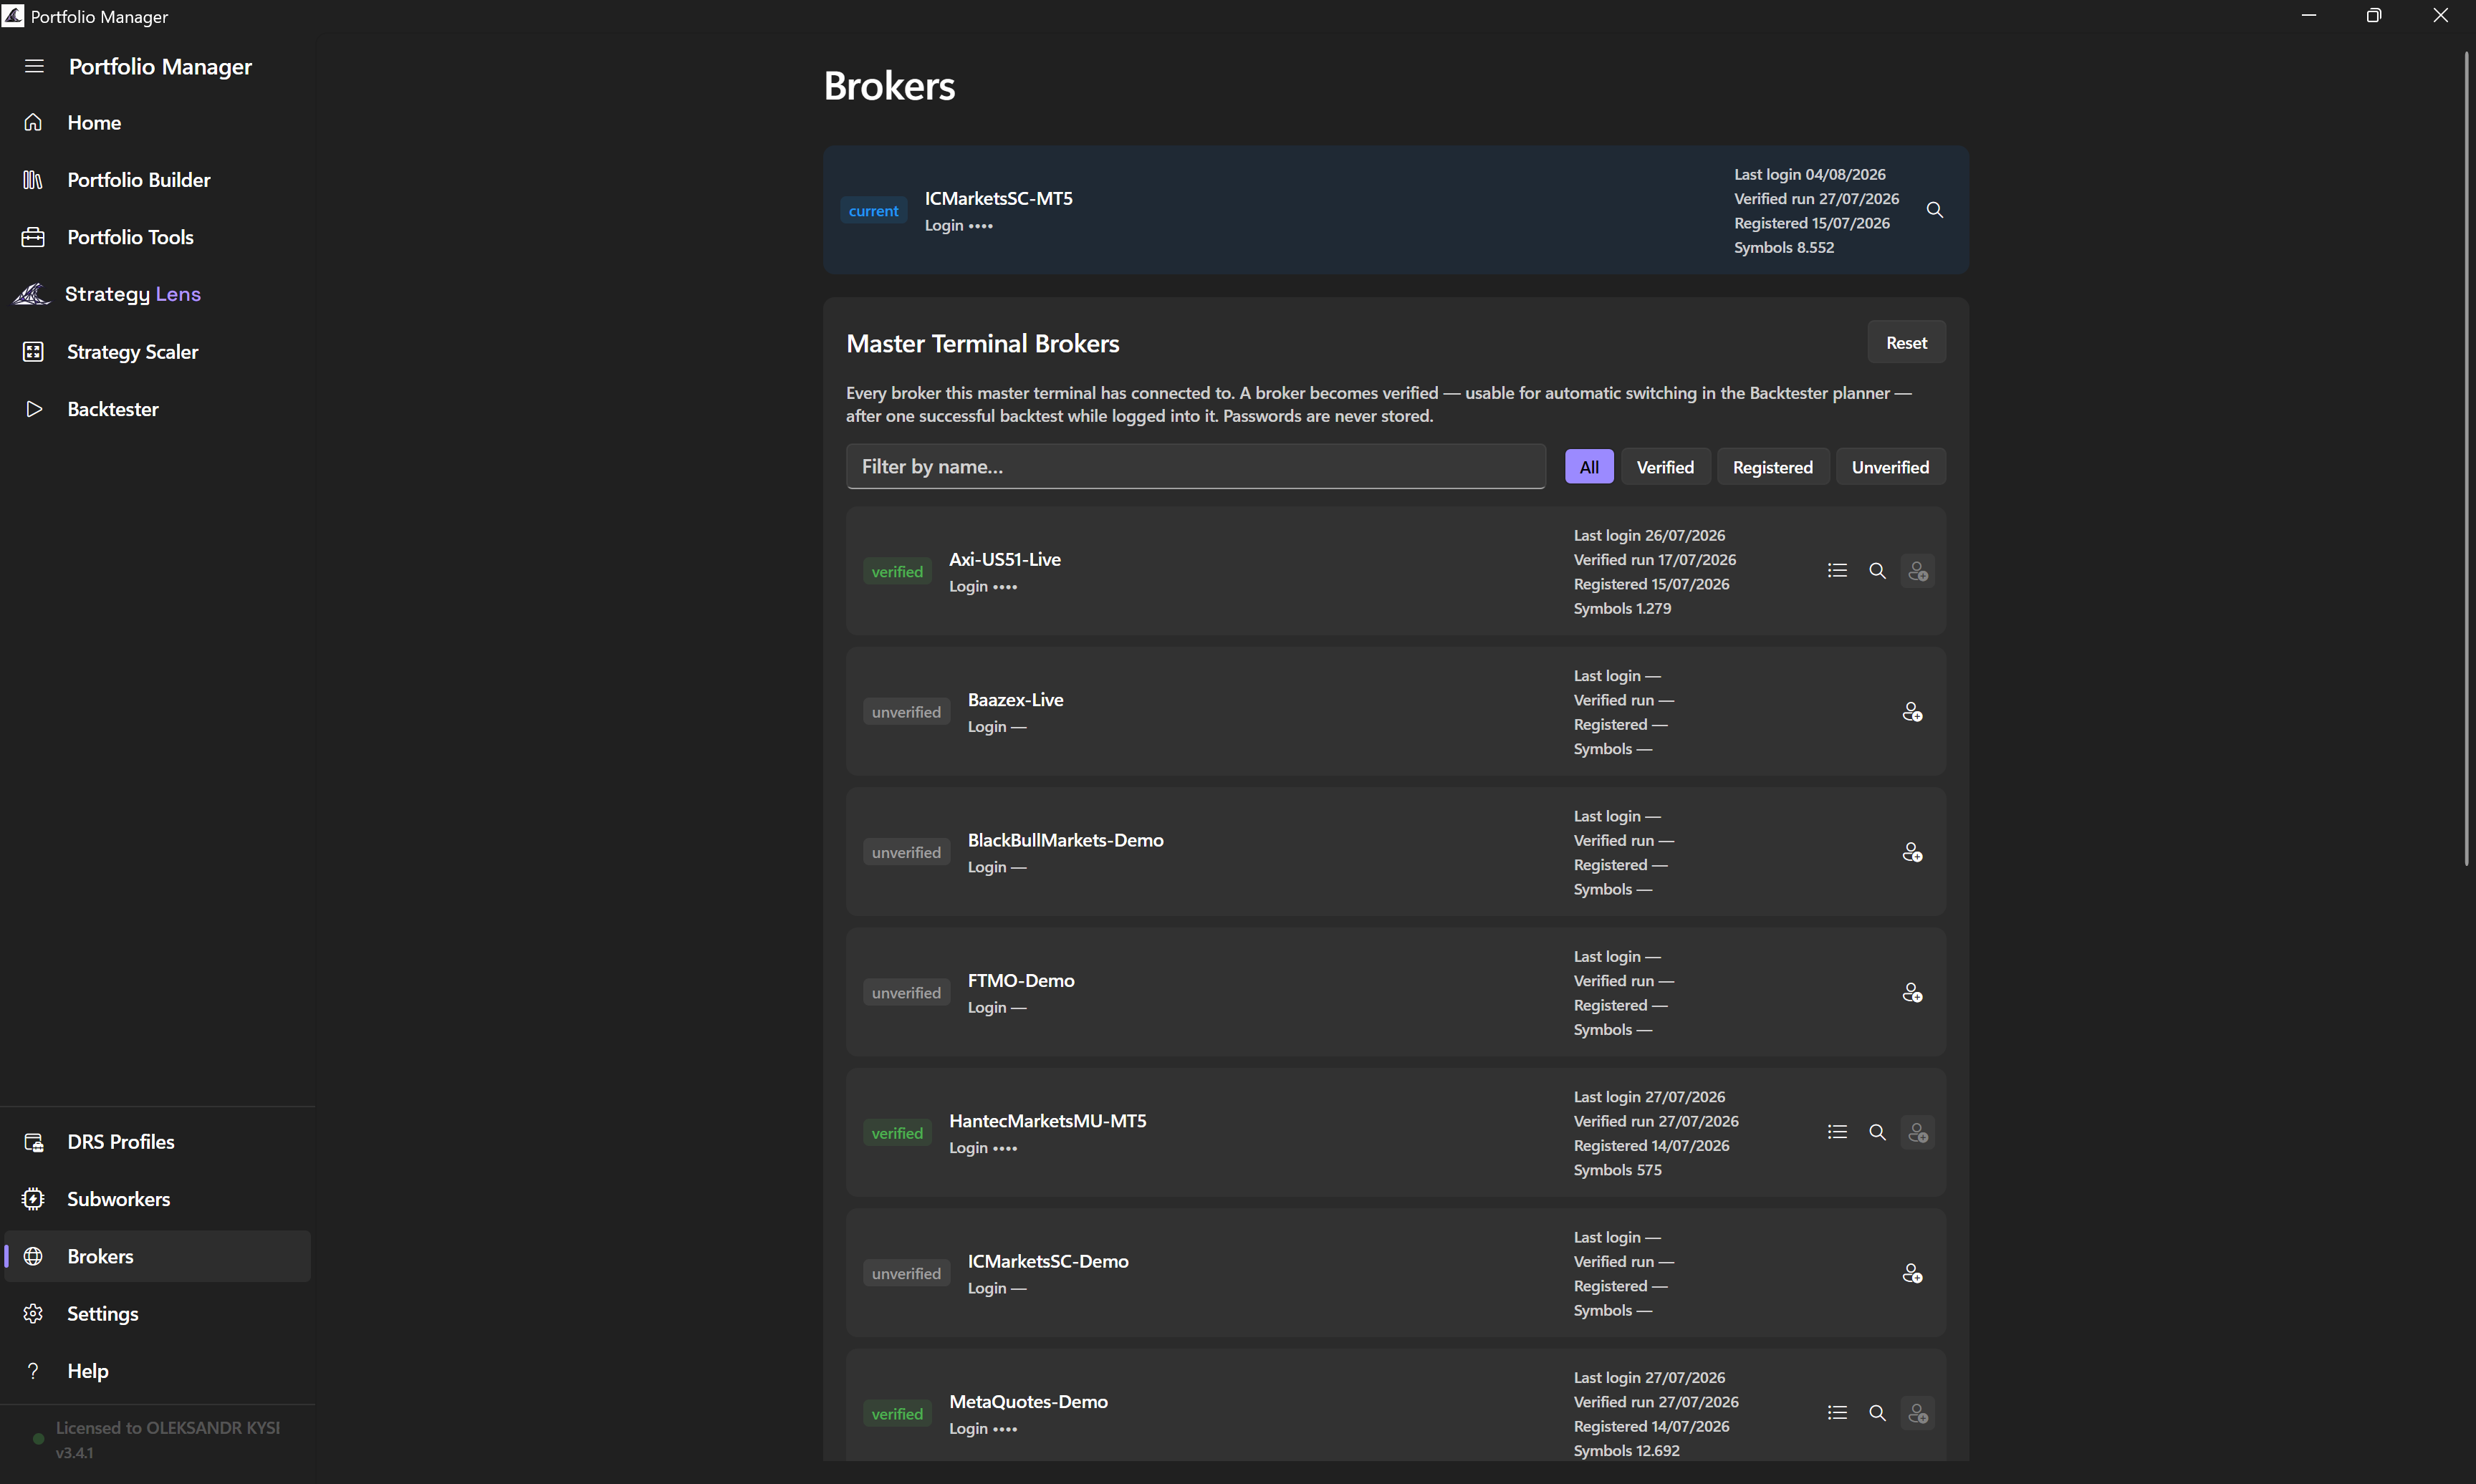Click the 'Brokers' page title

tap(889, 86)
